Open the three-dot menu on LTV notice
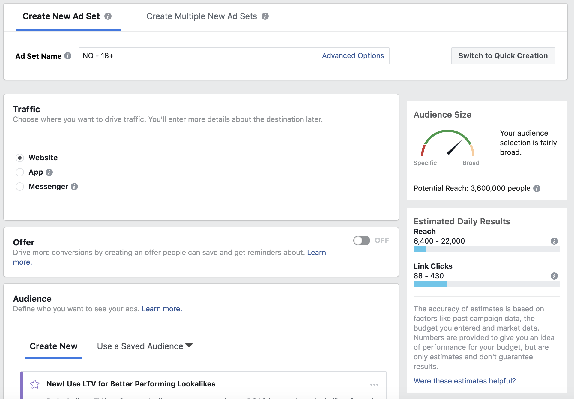 pyautogui.click(x=374, y=384)
